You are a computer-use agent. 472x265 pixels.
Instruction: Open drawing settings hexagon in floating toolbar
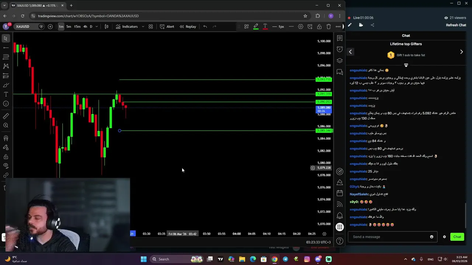coord(301,26)
